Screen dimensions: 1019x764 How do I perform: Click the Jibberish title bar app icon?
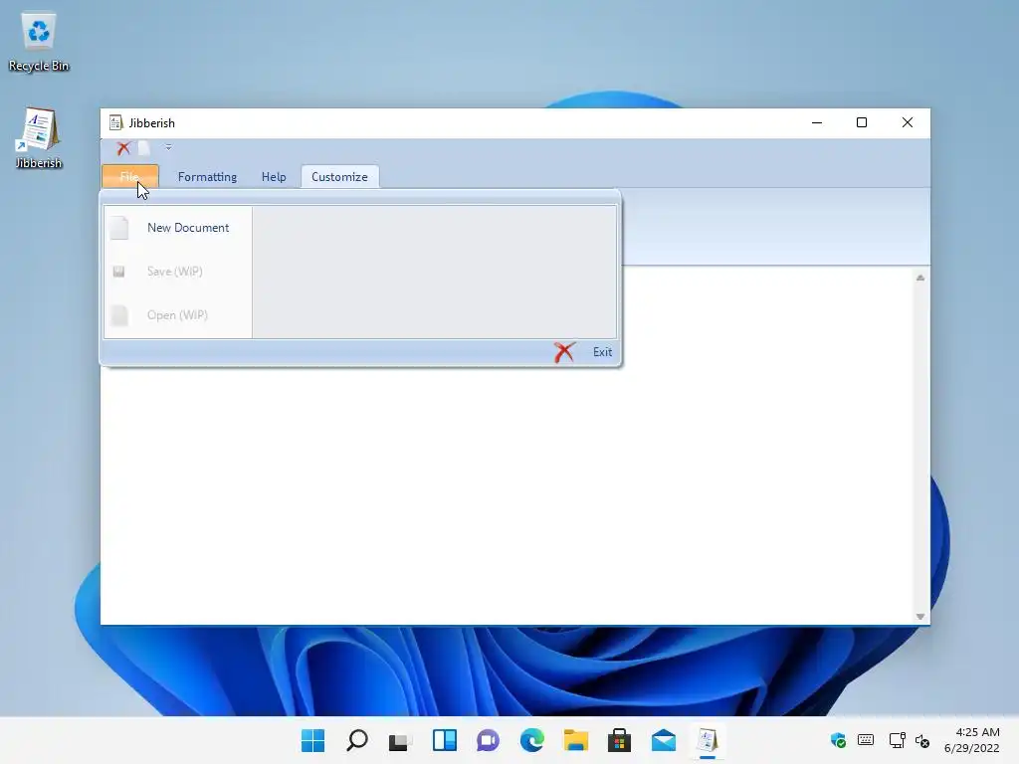(115, 122)
